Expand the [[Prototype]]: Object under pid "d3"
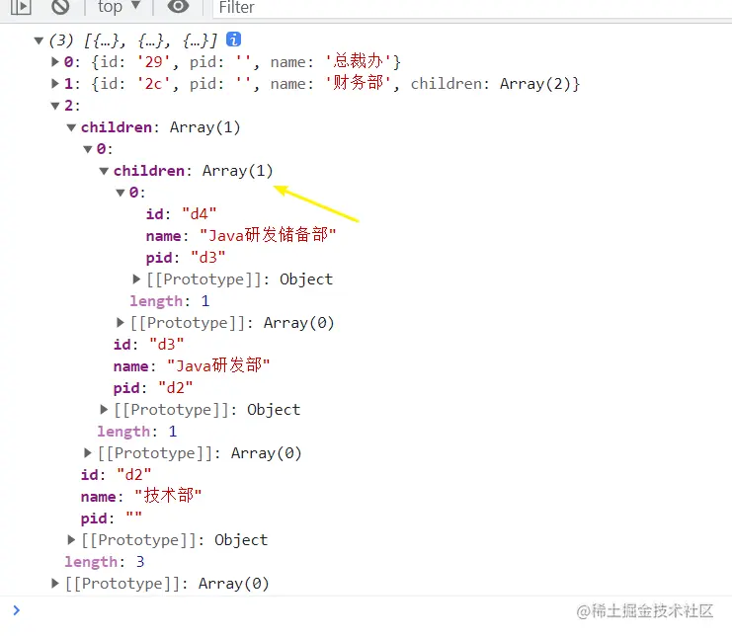This screenshot has width=732, height=638. (x=136, y=279)
